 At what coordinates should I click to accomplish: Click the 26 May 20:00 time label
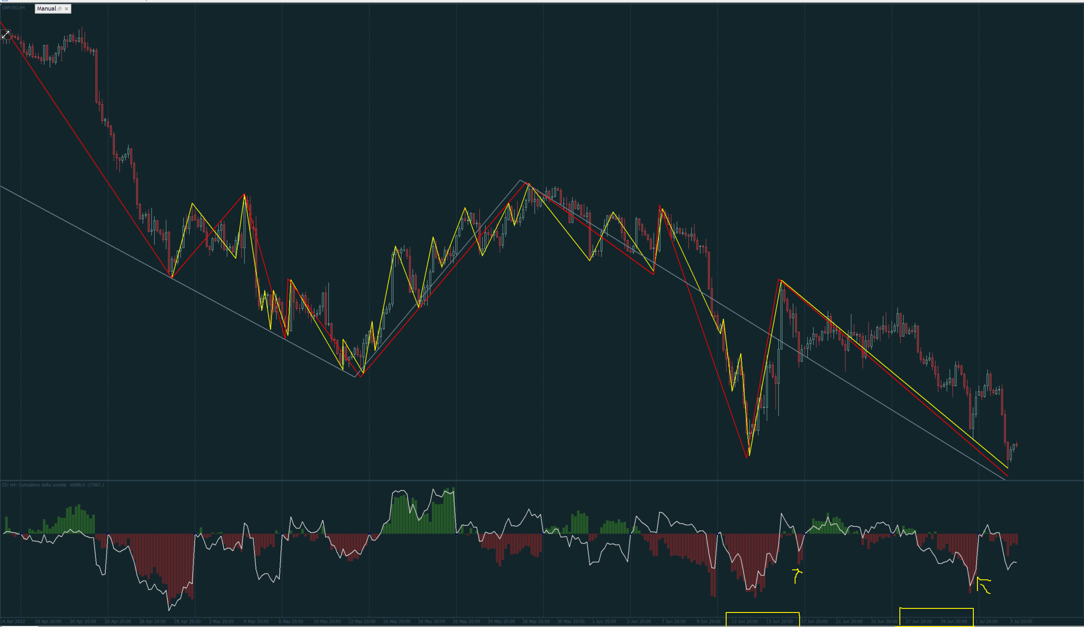[536, 622]
